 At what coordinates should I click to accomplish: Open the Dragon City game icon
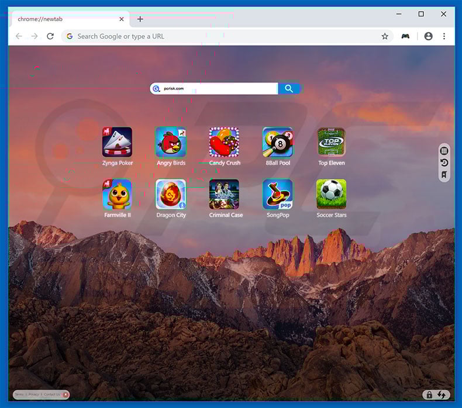point(171,194)
